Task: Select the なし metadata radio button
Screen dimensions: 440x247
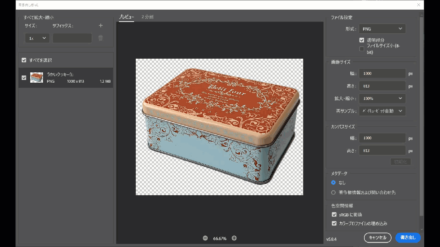Action: click(x=333, y=183)
